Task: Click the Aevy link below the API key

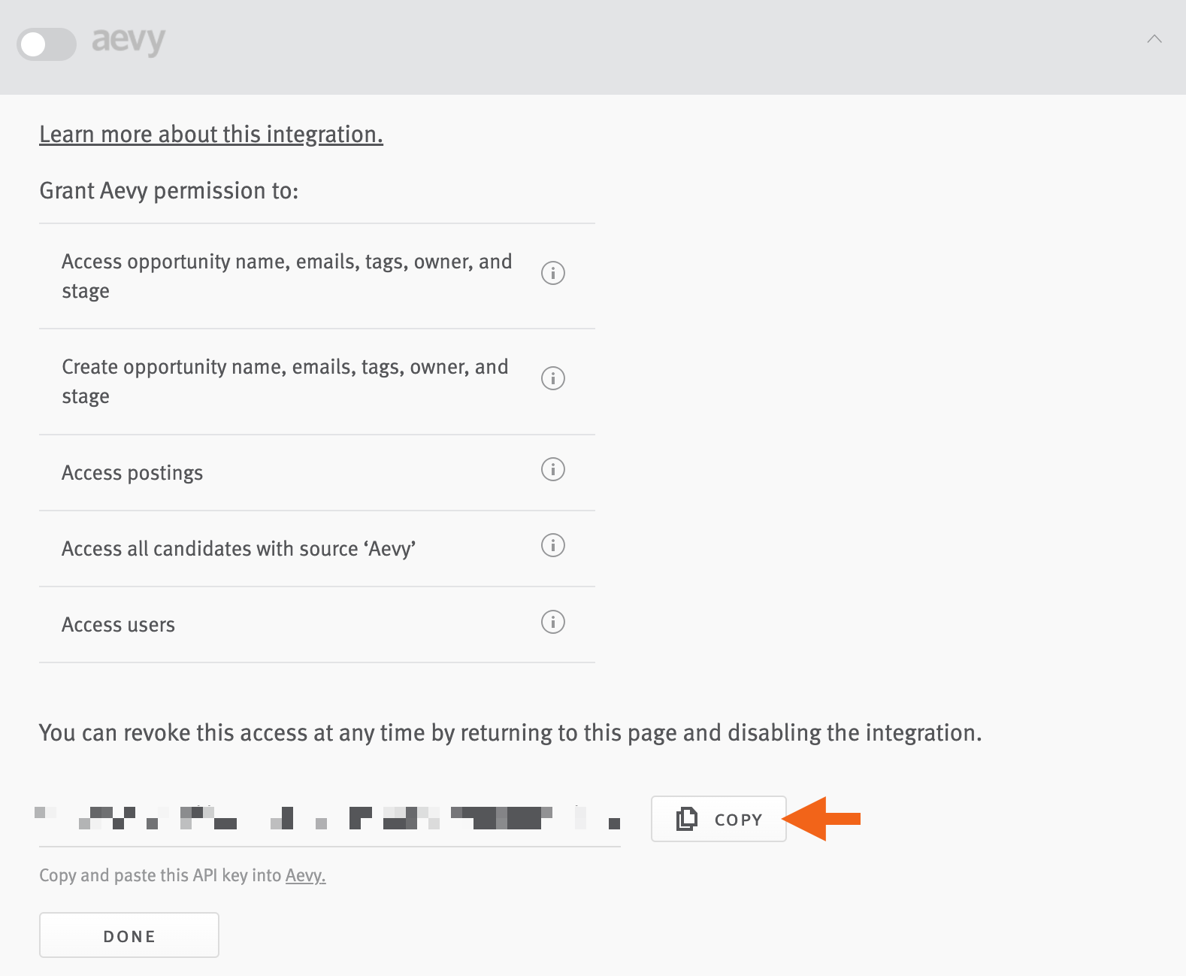Action: click(x=304, y=875)
